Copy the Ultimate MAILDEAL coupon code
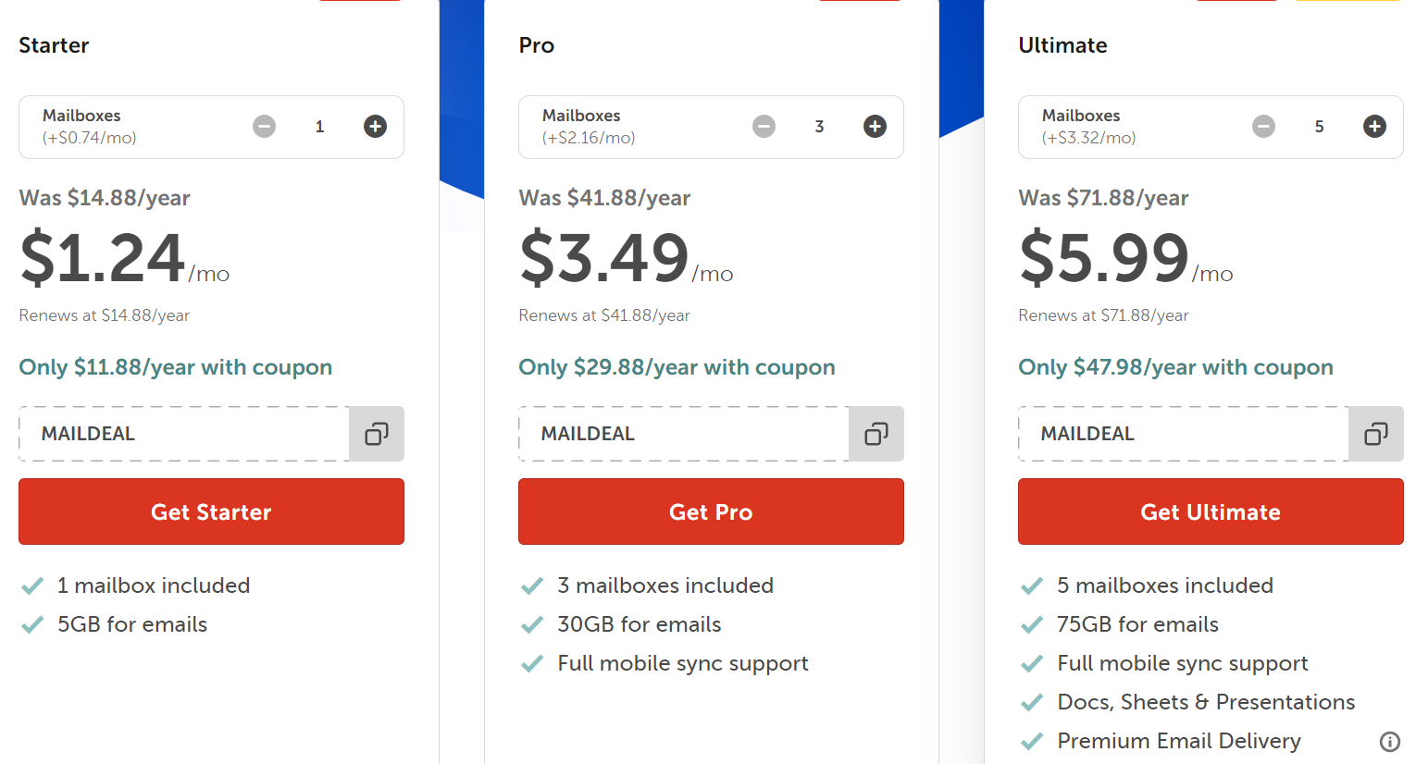The height and width of the screenshot is (764, 1416). point(1376,434)
